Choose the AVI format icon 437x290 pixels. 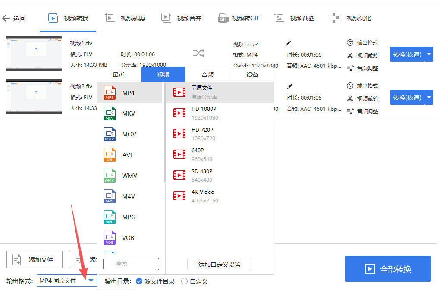(x=110, y=155)
